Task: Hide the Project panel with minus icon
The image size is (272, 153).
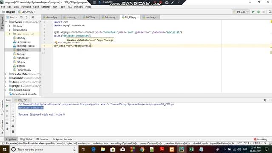Action: 38,17
